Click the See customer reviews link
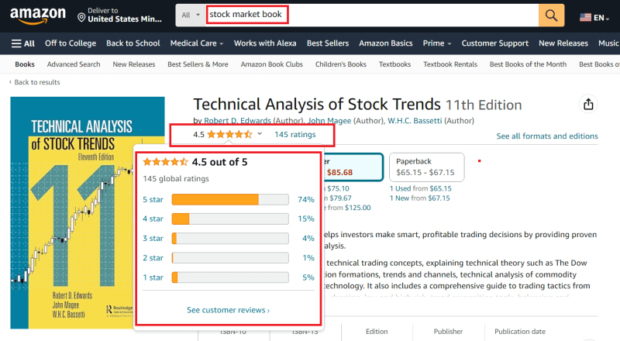The height and width of the screenshot is (341, 620). pyautogui.click(x=228, y=310)
